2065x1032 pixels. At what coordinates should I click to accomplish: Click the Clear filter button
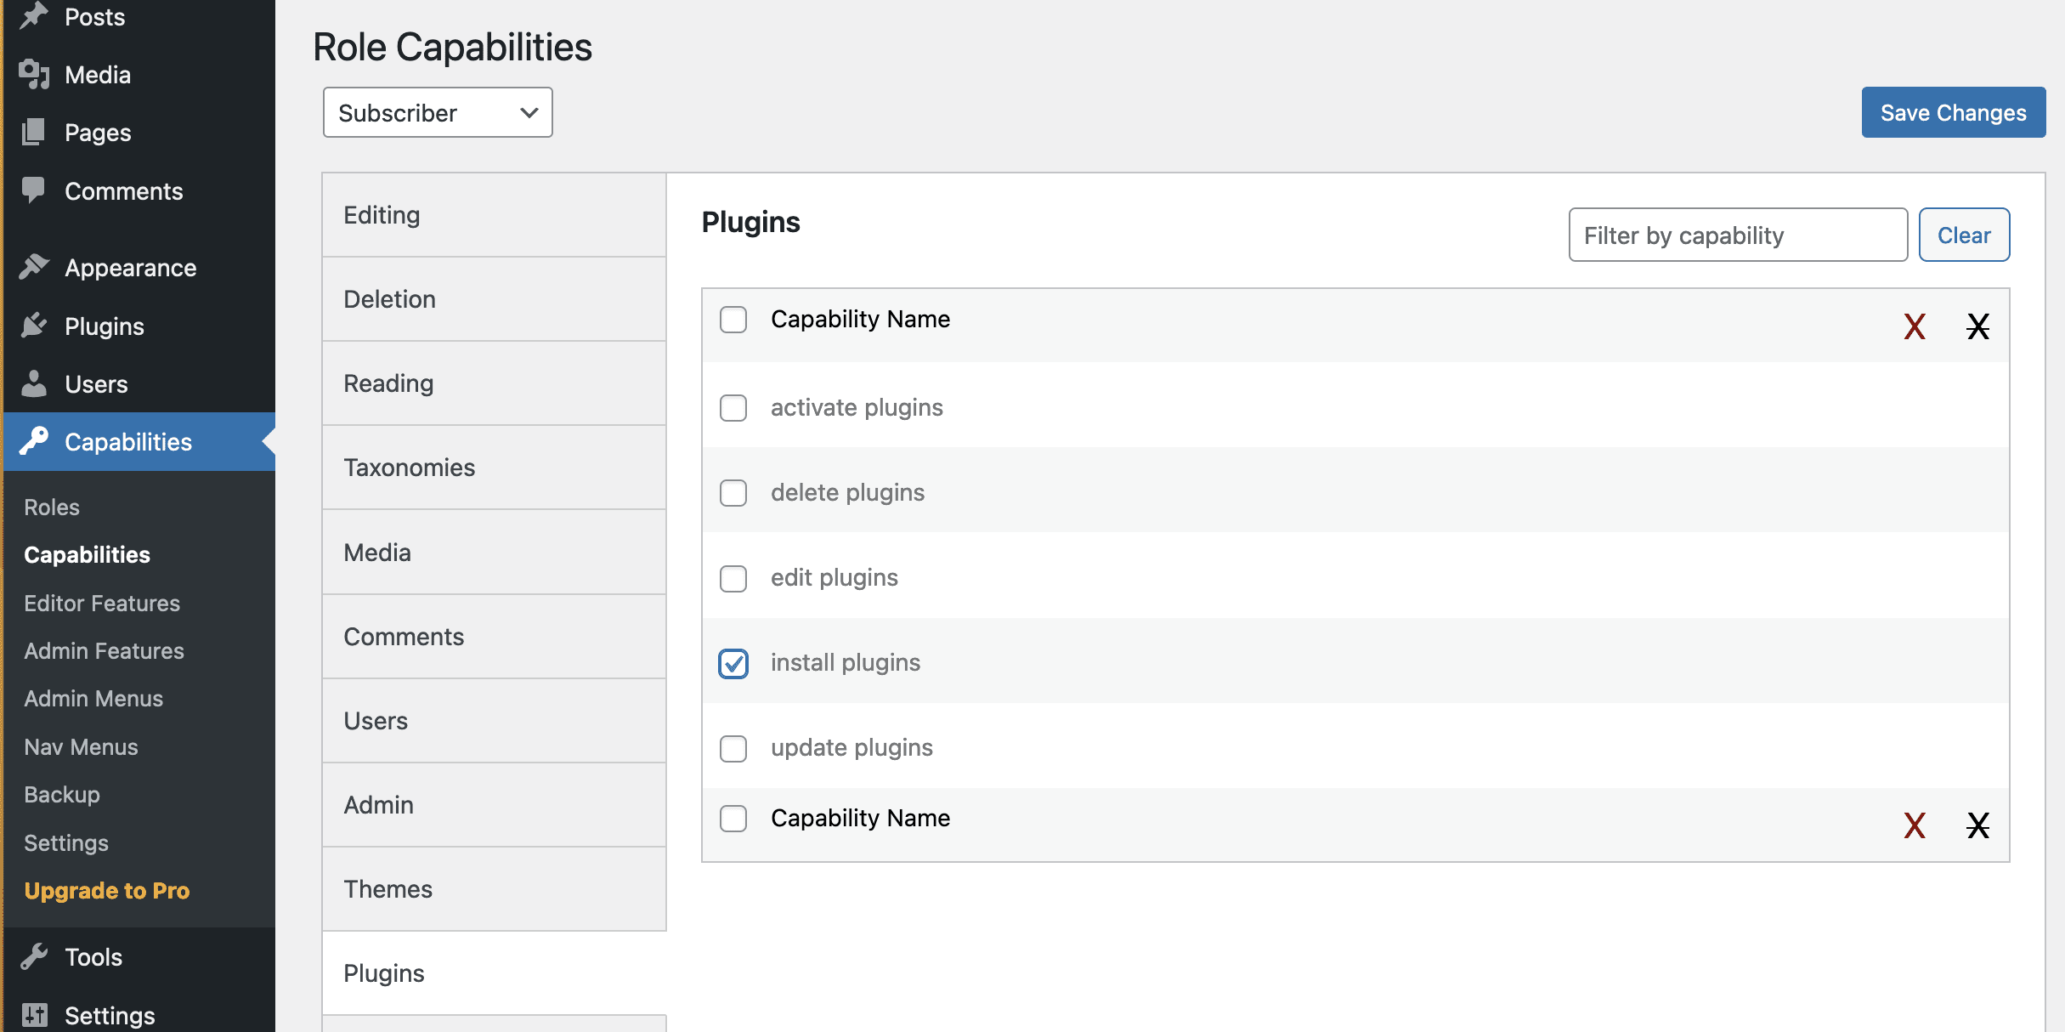click(1964, 235)
